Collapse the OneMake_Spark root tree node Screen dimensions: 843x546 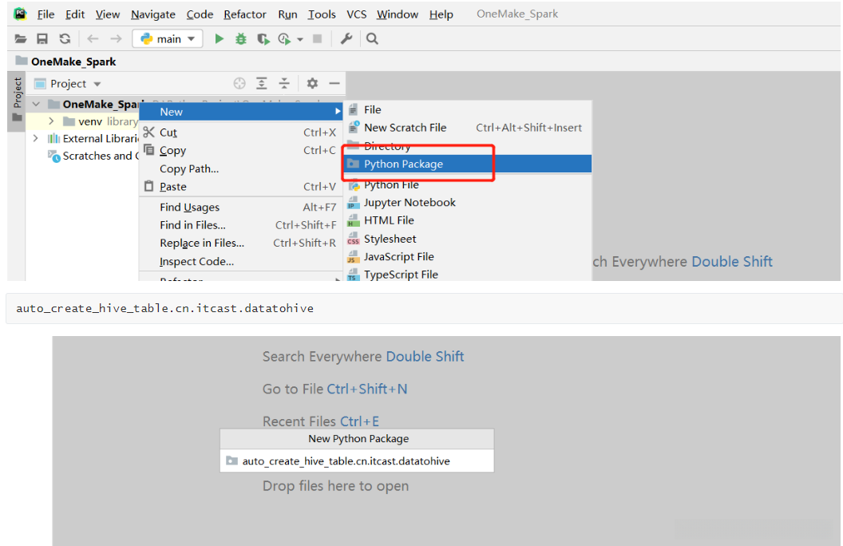(36, 104)
